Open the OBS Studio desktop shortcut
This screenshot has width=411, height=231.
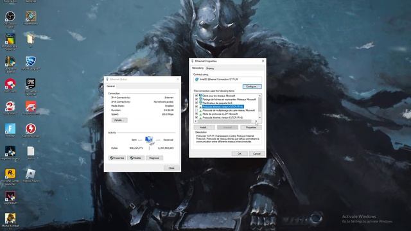click(10, 17)
